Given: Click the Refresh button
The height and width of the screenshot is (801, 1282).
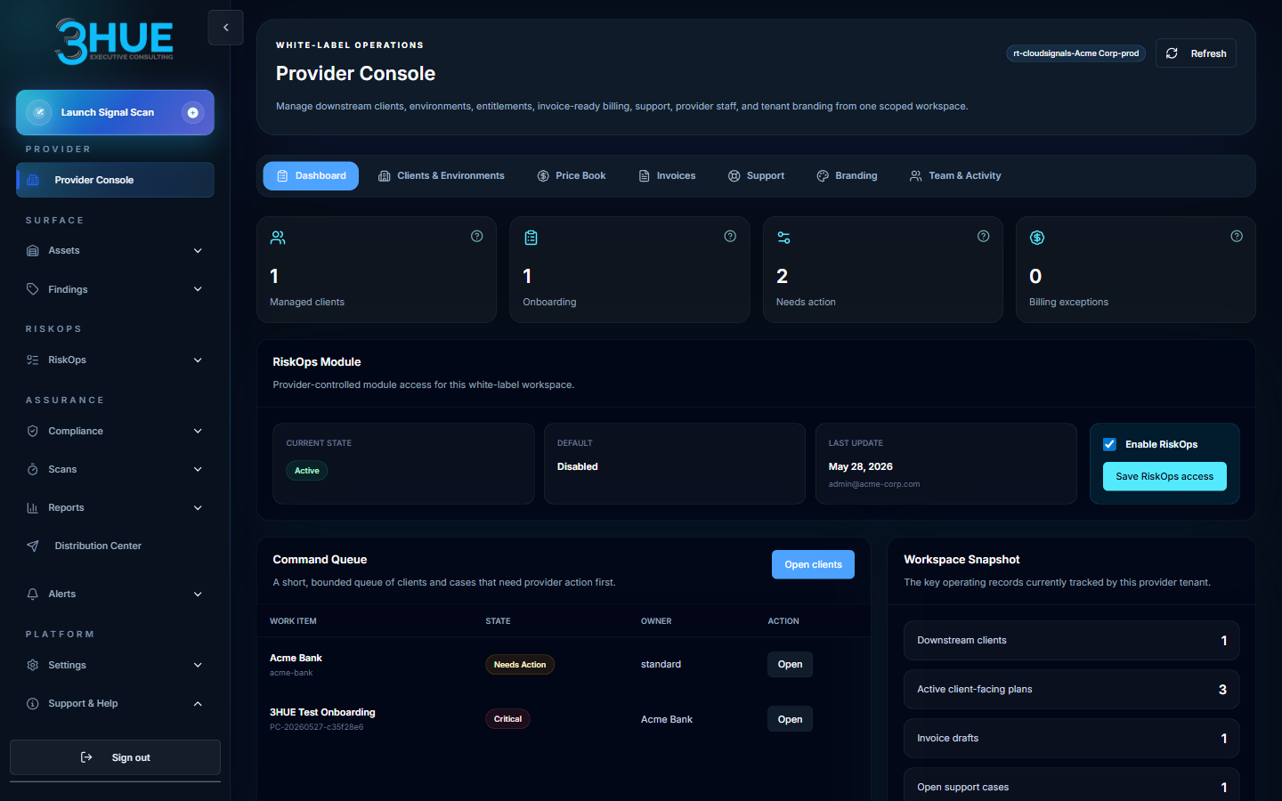Looking at the screenshot, I should point(1196,53).
